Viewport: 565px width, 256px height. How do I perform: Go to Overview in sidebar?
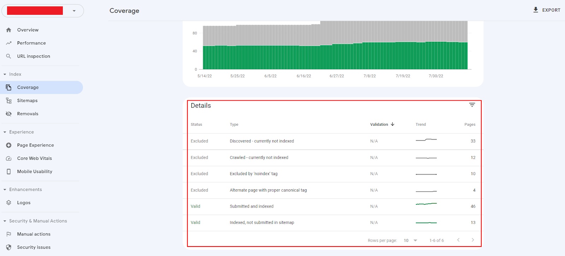tap(28, 30)
